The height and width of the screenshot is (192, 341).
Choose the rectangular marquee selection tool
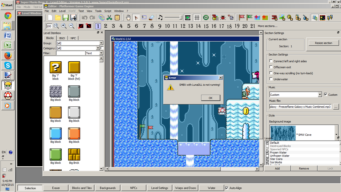coord(144,18)
